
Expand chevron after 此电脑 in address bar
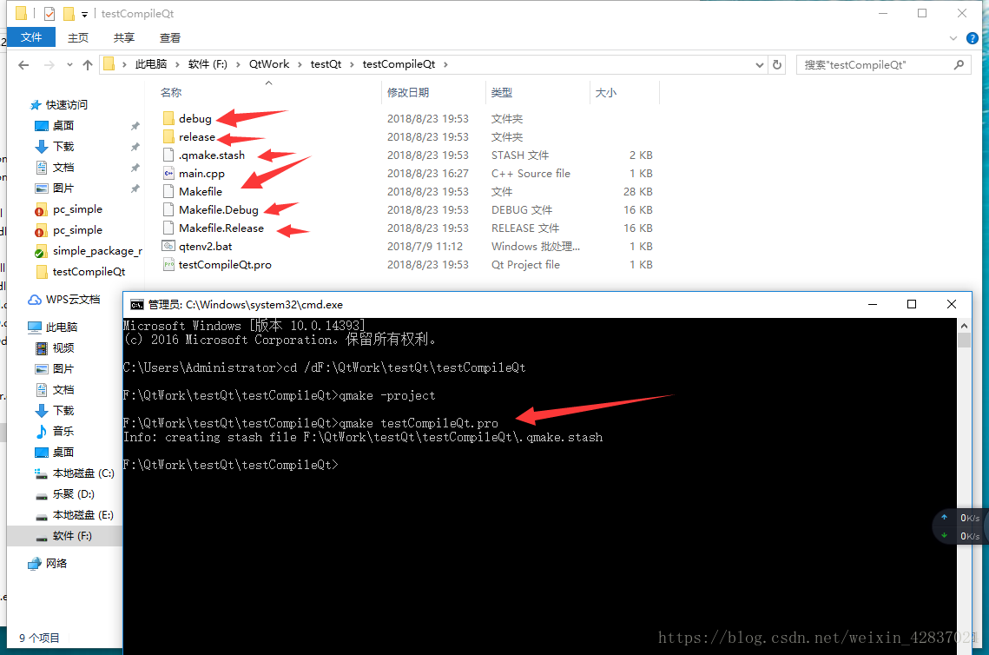tap(177, 64)
